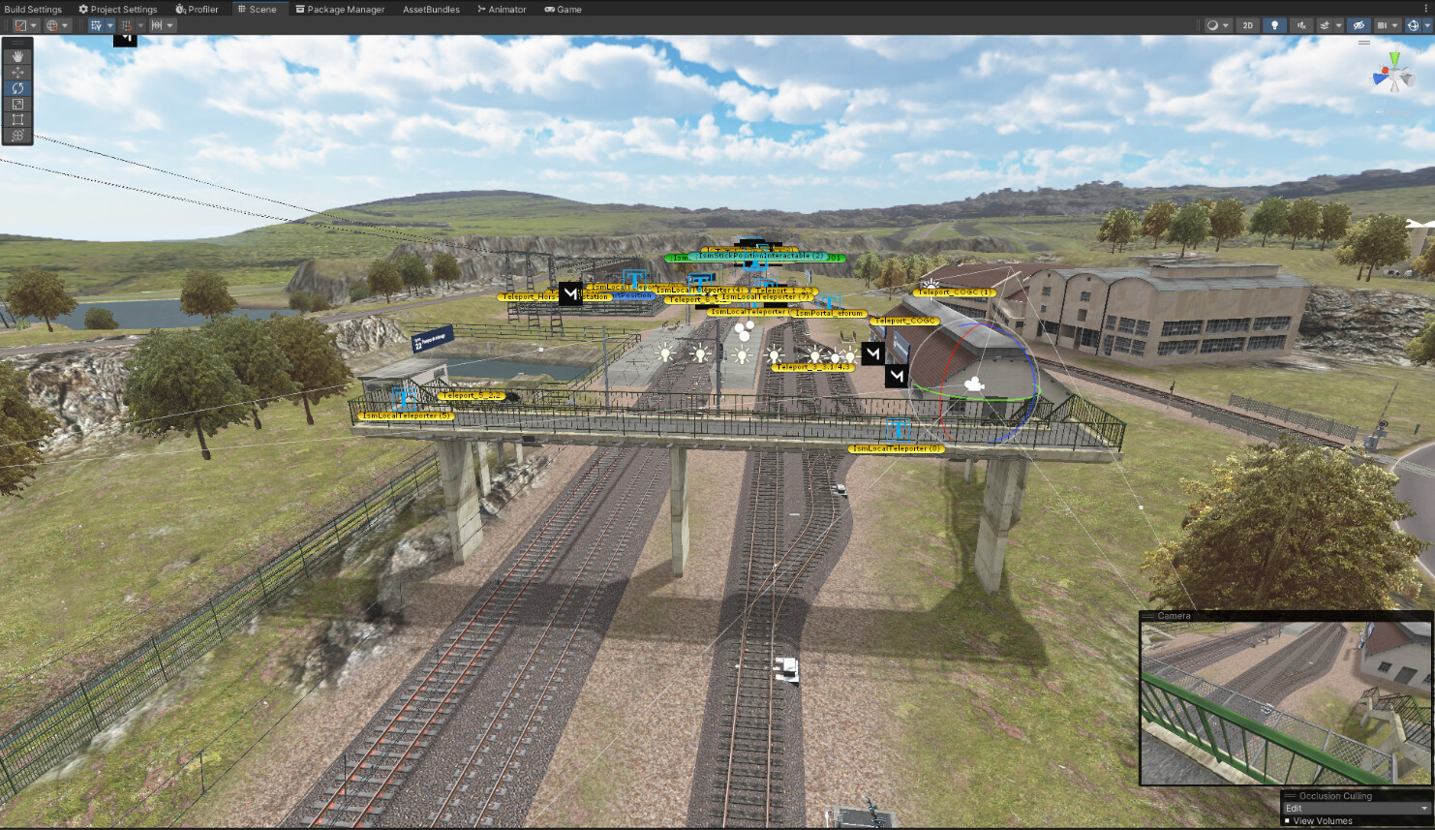Toggle scene audio mute button
The height and width of the screenshot is (830, 1435).
pos(1300,25)
